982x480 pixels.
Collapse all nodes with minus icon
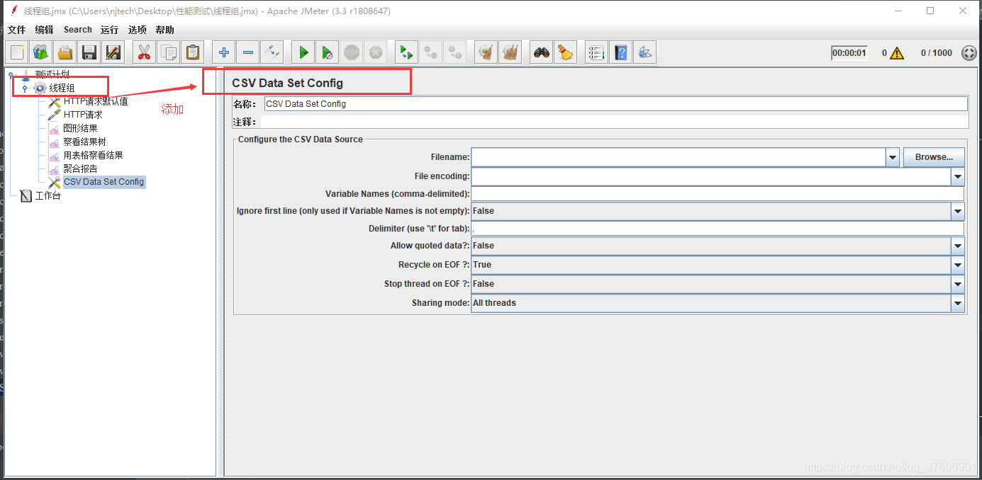[248, 52]
